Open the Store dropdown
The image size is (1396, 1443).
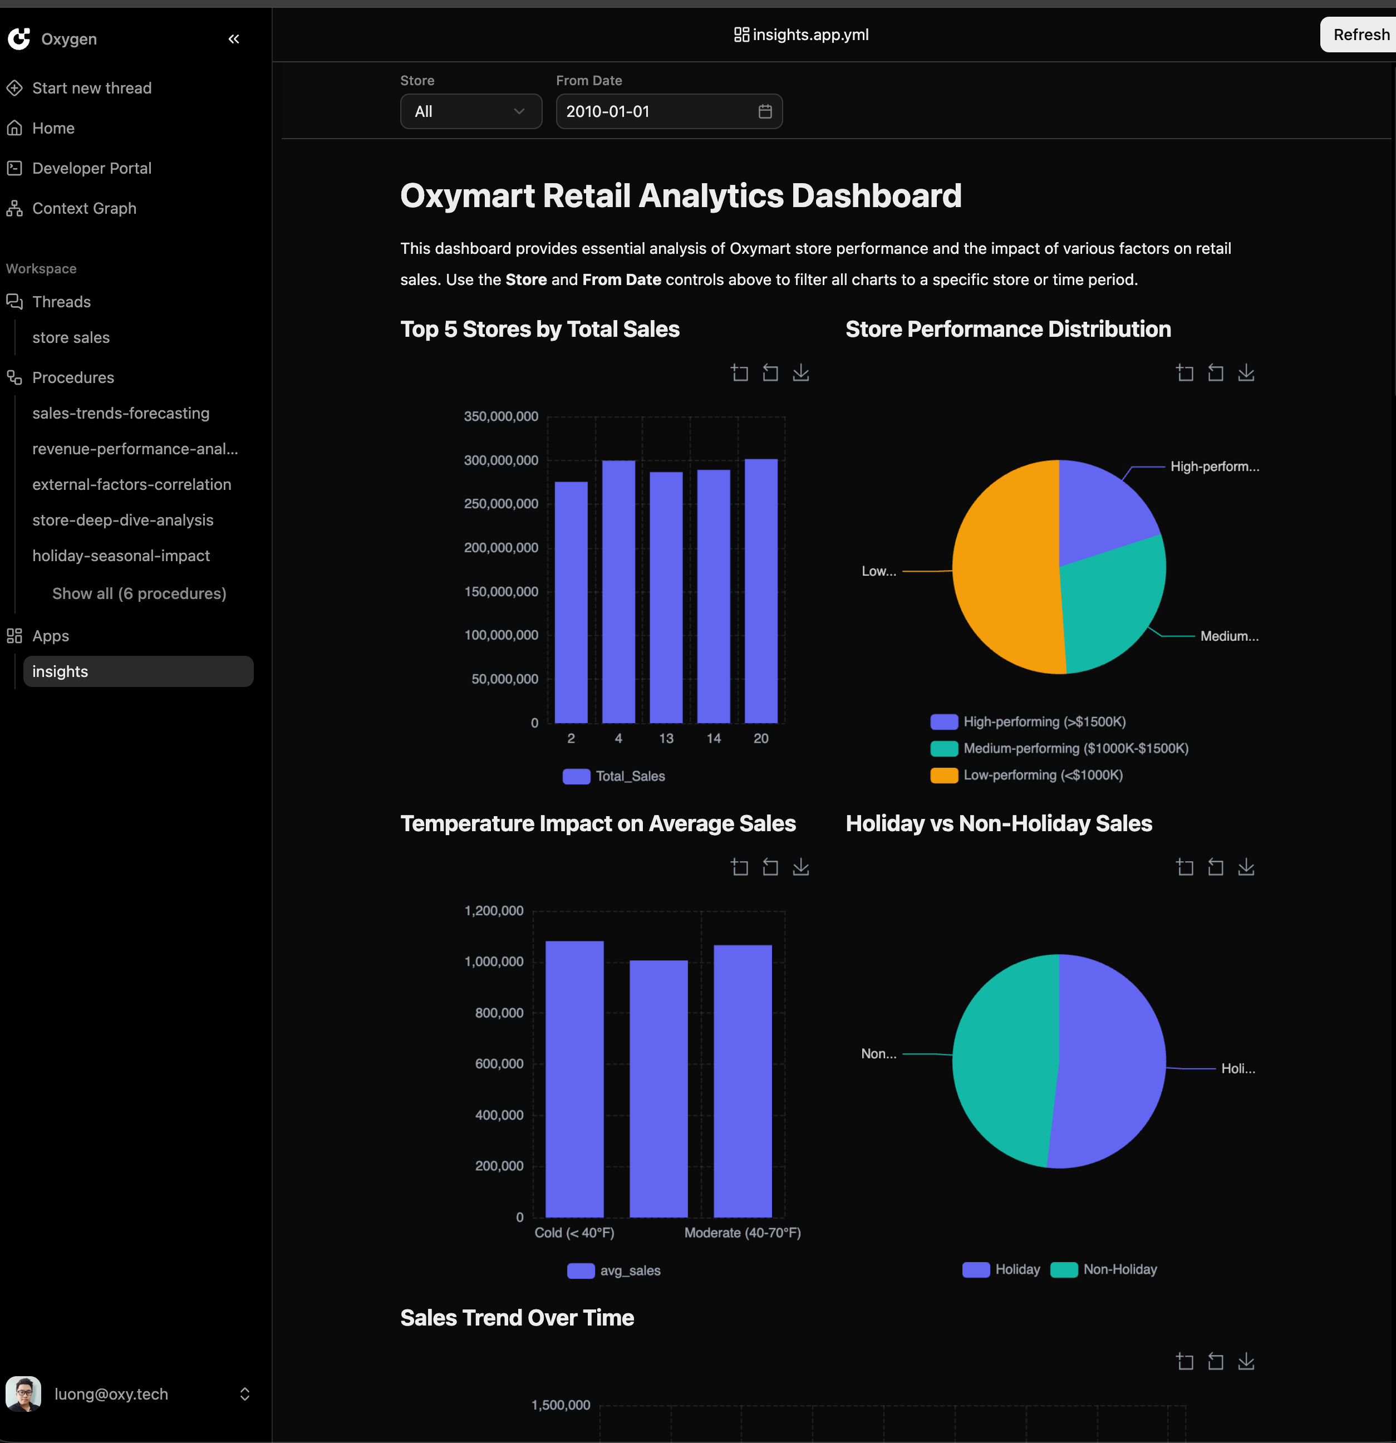click(470, 111)
